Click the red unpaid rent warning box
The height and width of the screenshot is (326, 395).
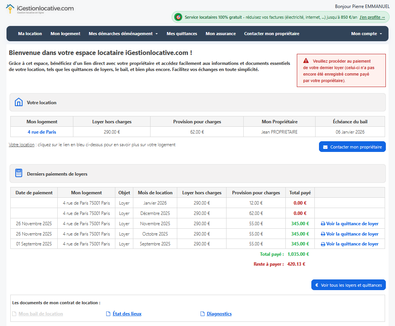(341, 71)
